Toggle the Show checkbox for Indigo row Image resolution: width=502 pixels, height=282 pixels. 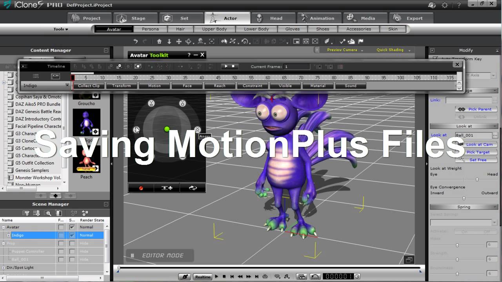[72, 235]
